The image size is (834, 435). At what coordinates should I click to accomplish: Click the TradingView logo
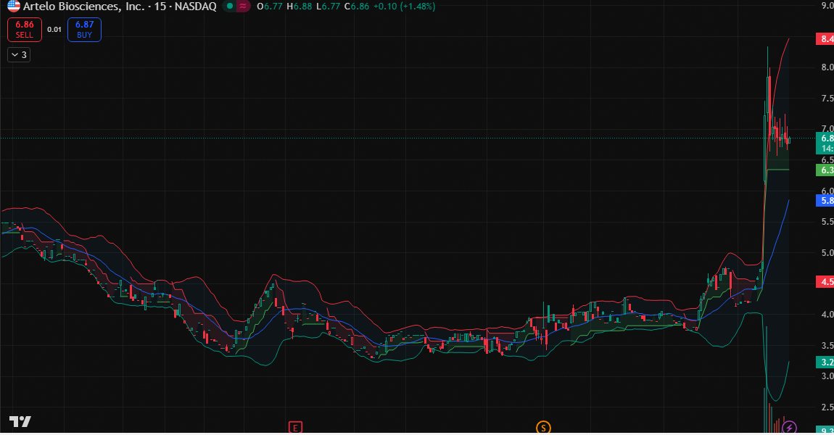20,422
